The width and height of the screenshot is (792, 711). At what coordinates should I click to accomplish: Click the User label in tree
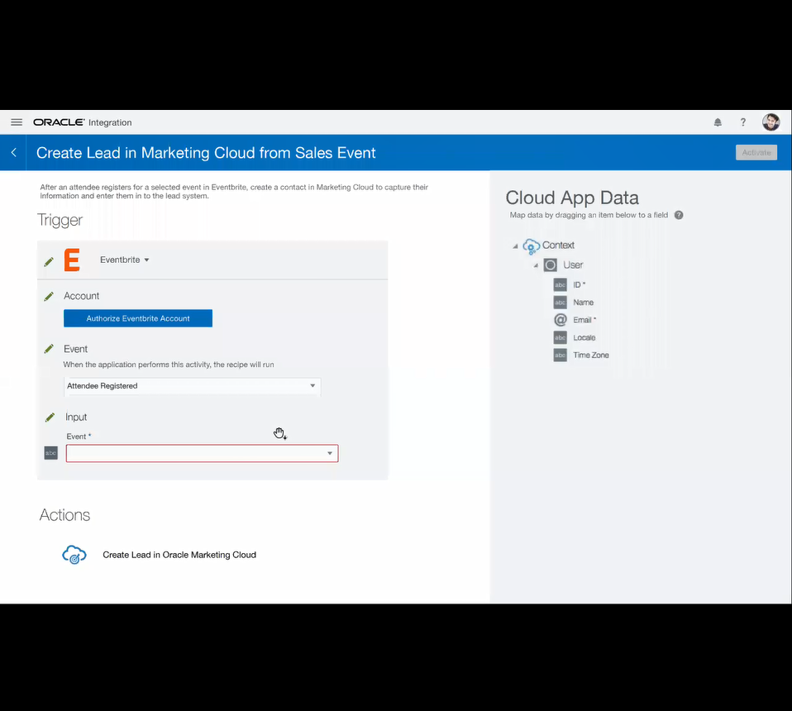point(573,265)
